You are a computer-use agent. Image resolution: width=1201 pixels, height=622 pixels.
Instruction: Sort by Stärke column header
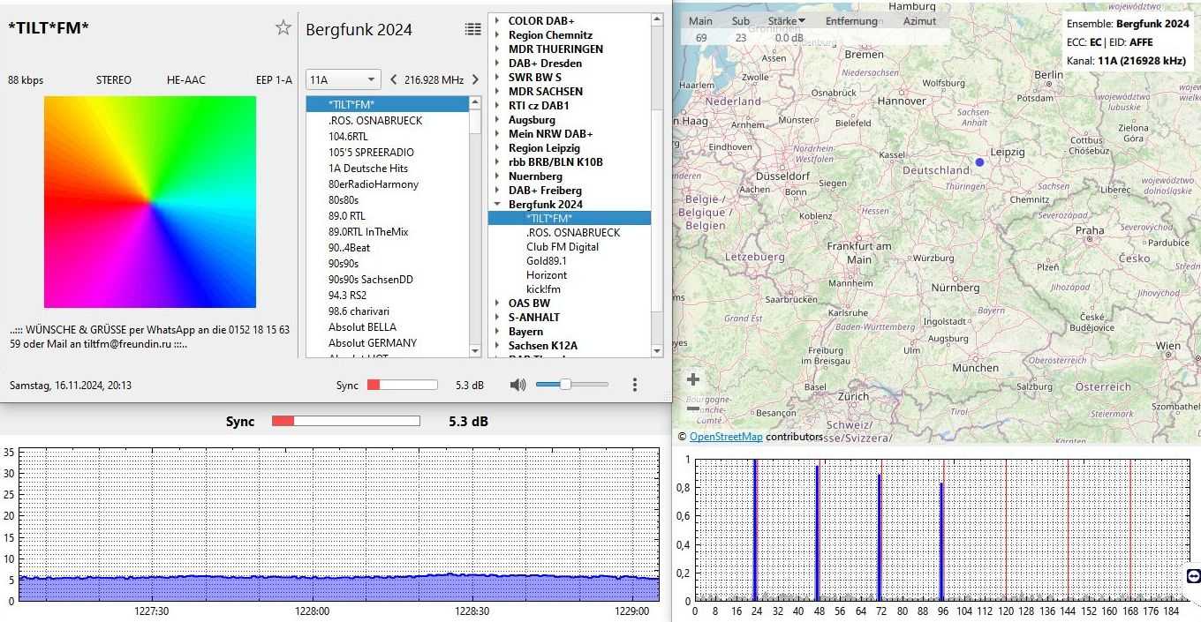click(x=786, y=21)
